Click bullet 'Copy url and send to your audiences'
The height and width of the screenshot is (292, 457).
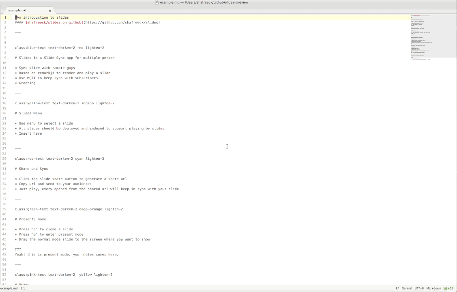(53, 184)
